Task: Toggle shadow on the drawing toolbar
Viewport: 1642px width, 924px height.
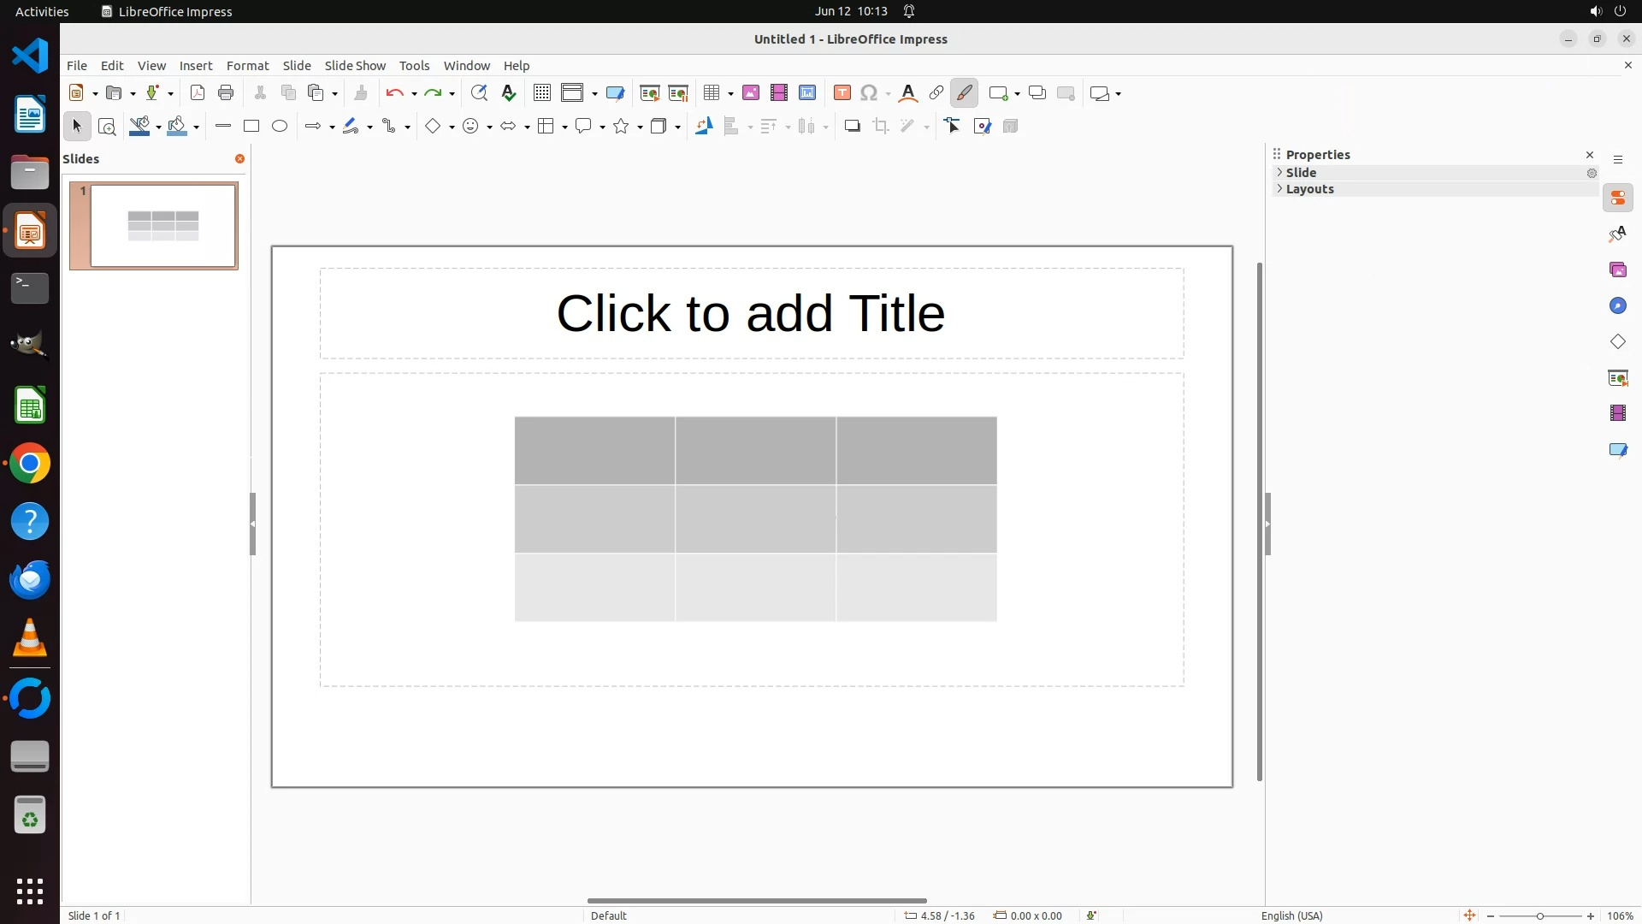Action: [x=852, y=127]
